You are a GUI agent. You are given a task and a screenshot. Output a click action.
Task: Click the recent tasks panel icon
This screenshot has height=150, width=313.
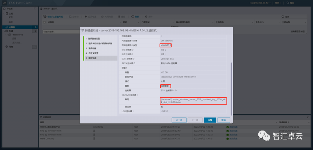tap(41, 117)
